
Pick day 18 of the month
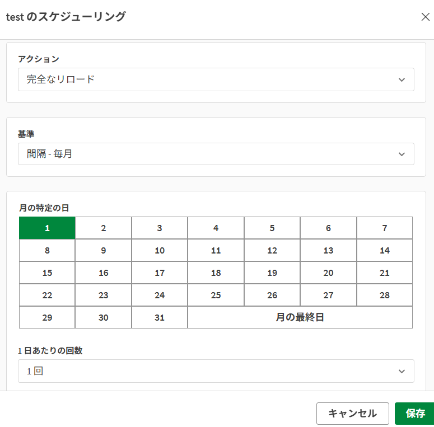[x=216, y=273]
